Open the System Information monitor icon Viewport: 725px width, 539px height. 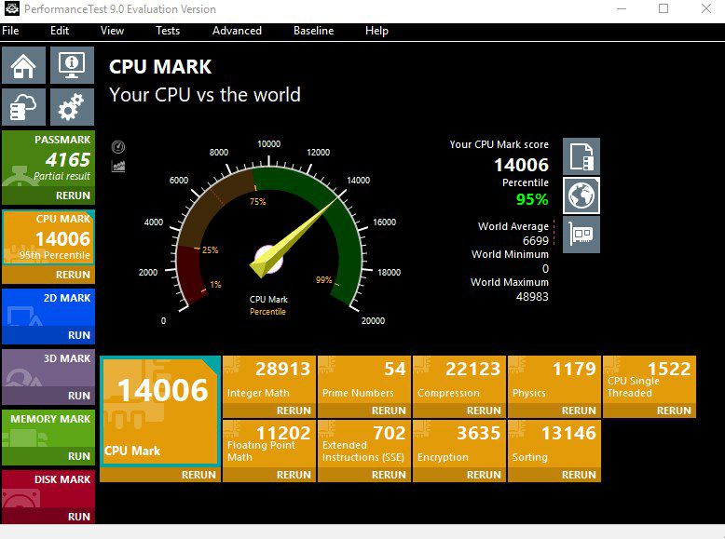[x=72, y=65]
